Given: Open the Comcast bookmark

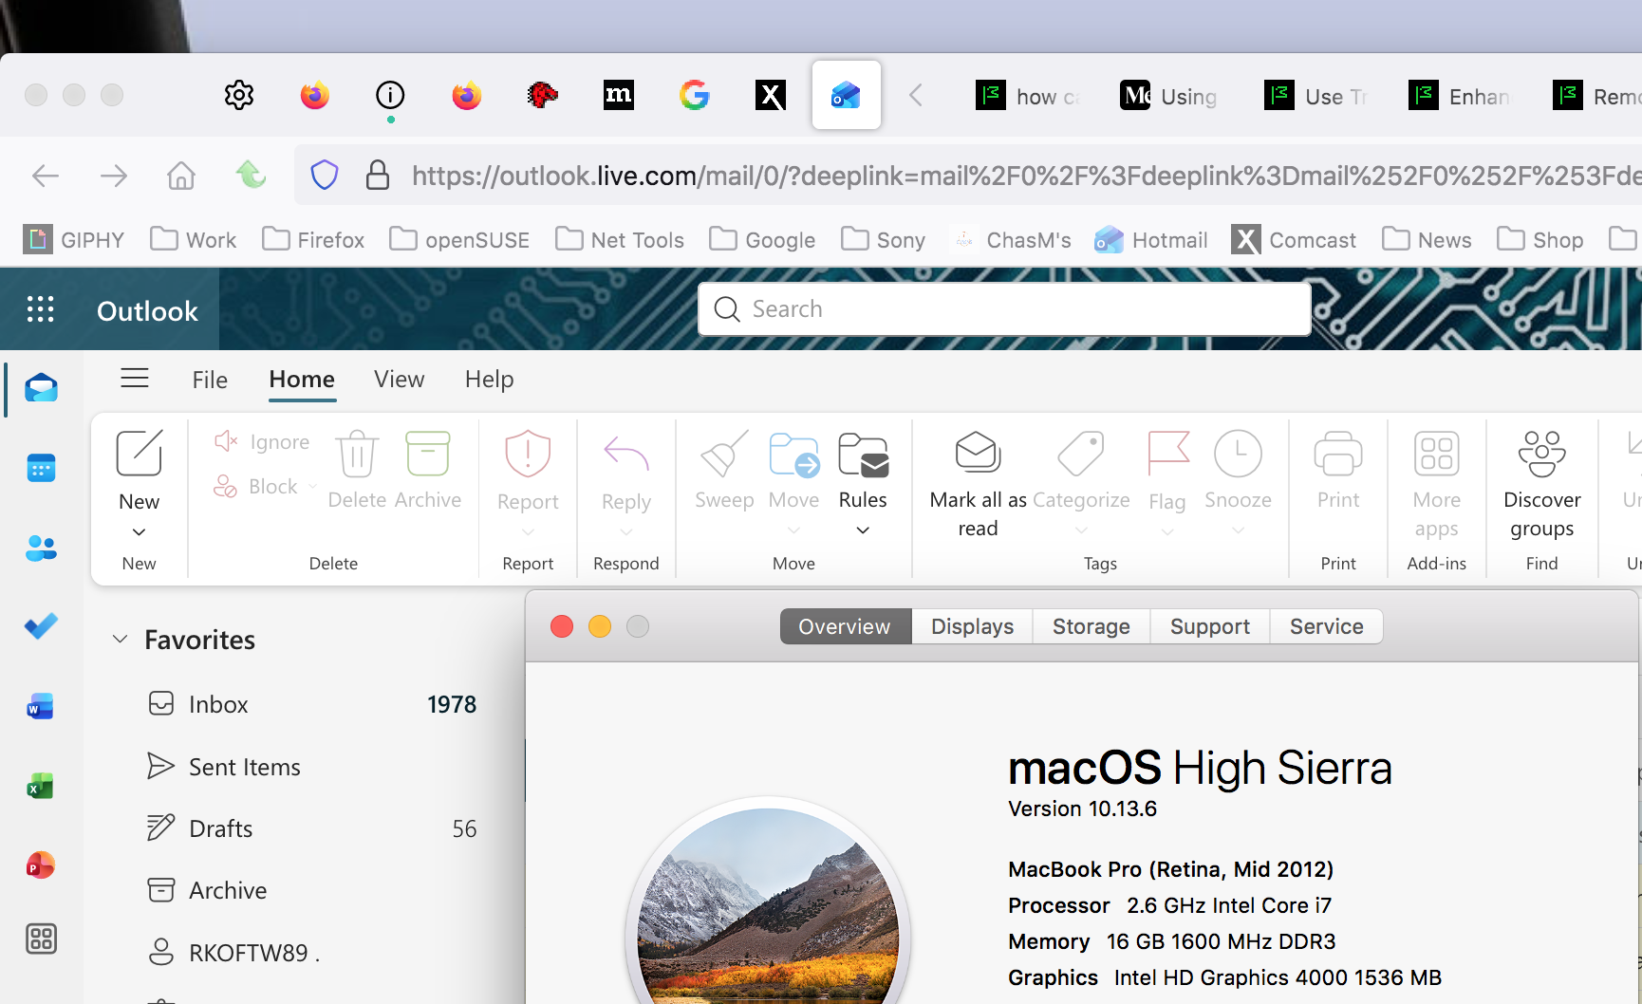Looking at the screenshot, I should [1295, 240].
